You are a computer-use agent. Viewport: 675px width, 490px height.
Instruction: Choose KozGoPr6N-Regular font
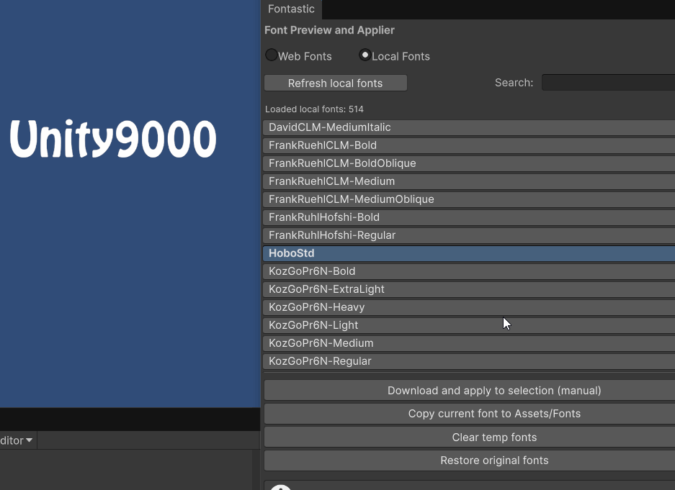469,362
